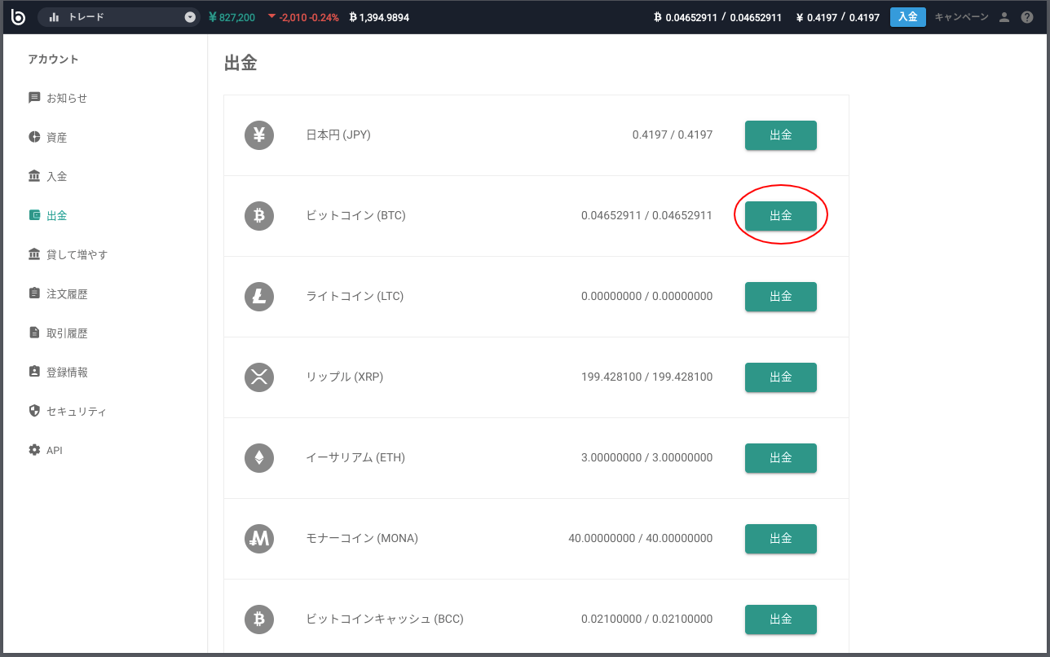Click the XRP balance 199.428100 / 199.428100

(647, 377)
